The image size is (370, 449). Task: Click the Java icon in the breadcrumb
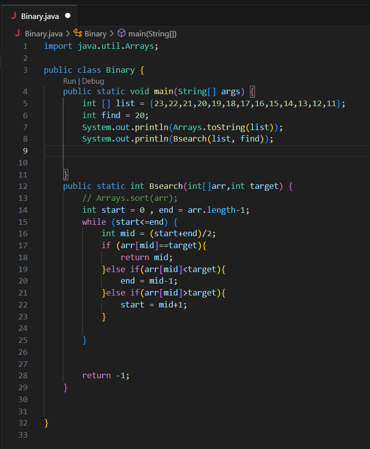pos(17,33)
